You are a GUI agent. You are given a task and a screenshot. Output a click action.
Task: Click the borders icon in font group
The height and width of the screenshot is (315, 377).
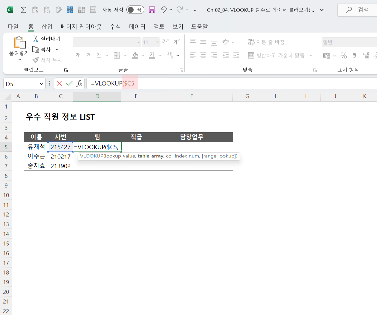(117, 55)
